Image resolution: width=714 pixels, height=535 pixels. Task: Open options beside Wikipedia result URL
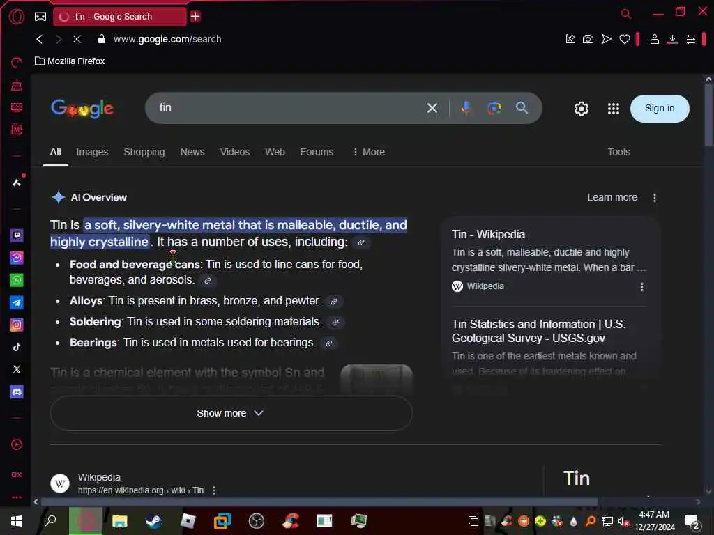214,490
